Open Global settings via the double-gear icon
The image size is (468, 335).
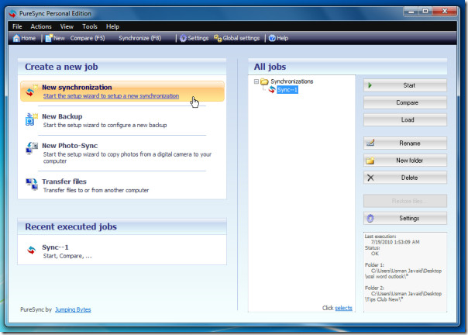click(218, 38)
